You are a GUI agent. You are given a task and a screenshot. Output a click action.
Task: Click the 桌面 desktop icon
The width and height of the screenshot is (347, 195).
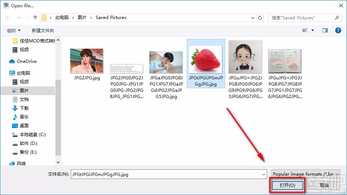(x=15, y=125)
